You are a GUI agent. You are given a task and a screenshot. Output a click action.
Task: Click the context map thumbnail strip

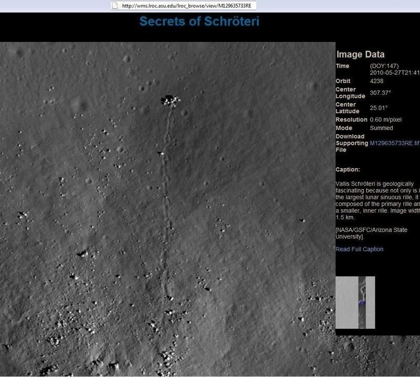355,303
